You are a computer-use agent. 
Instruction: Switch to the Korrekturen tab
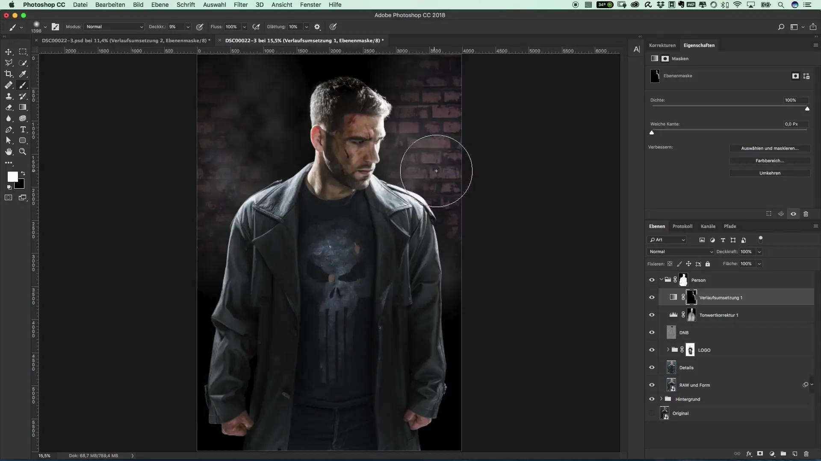(662, 45)
